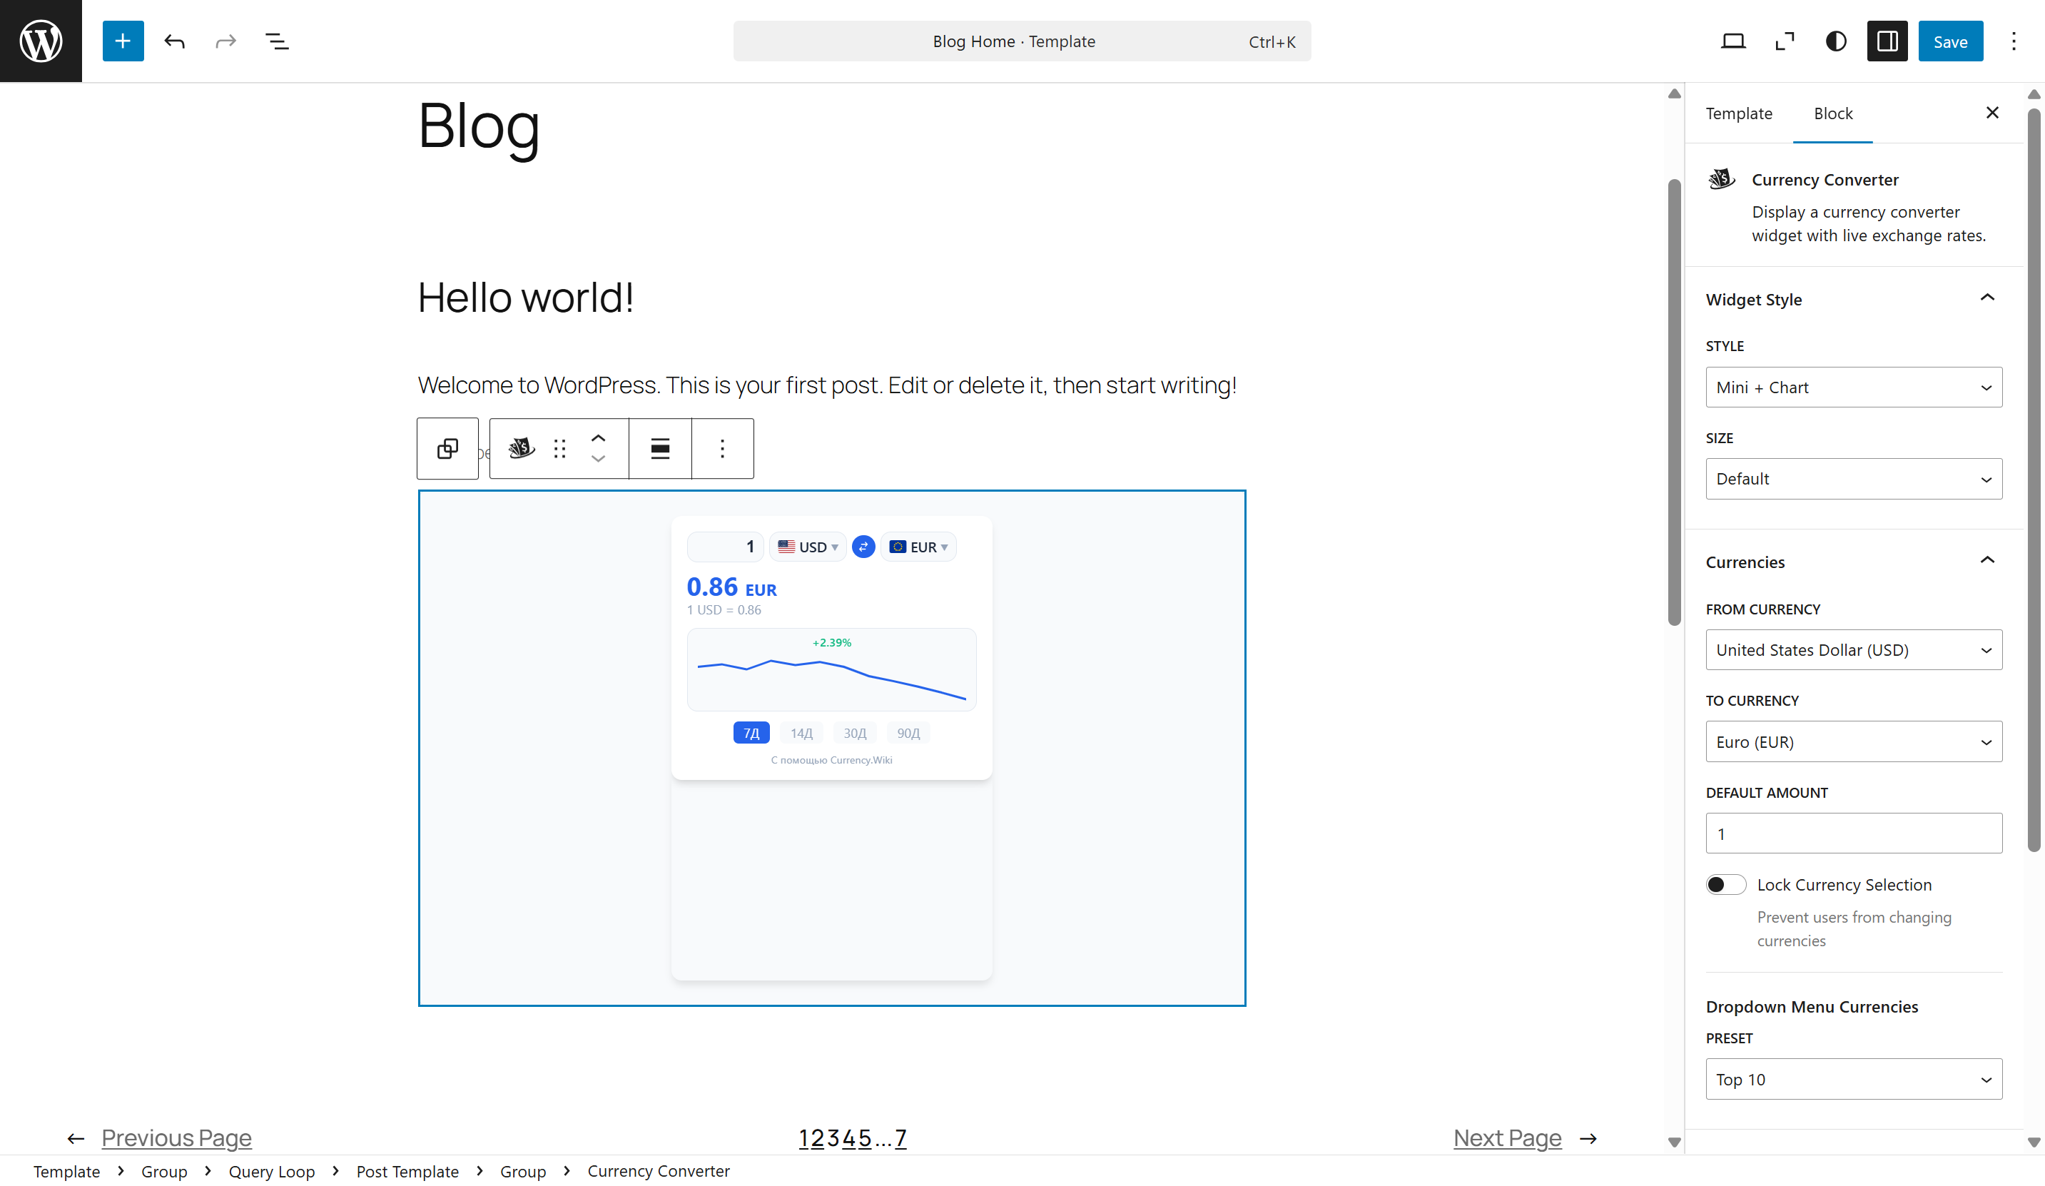The height and width of the screenshot is (1186, 2045).
Task: Open the block alignment control
Action: coord(660,448)
